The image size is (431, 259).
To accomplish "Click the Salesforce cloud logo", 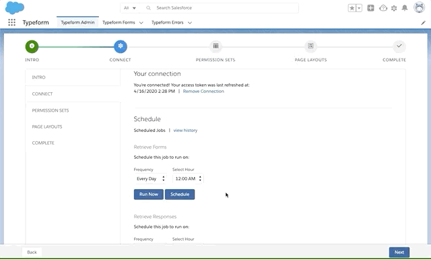I will (x=15, y=7).
